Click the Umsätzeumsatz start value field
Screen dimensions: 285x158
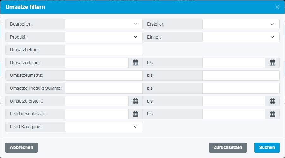point(104,76)
